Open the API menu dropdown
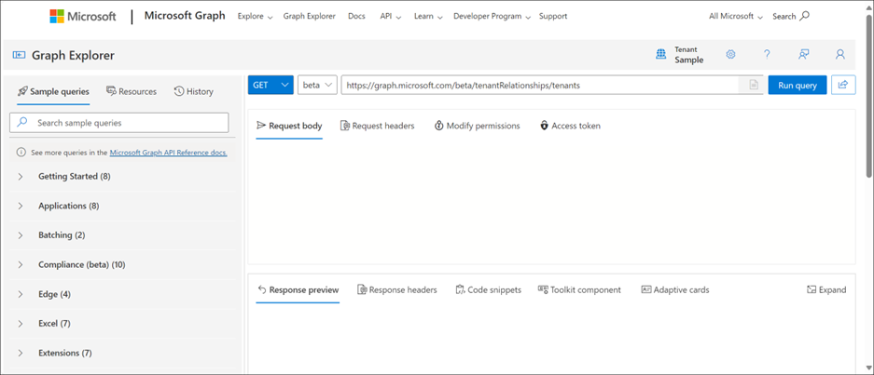Viewport: 874px width, 375px height. point(391,16)
